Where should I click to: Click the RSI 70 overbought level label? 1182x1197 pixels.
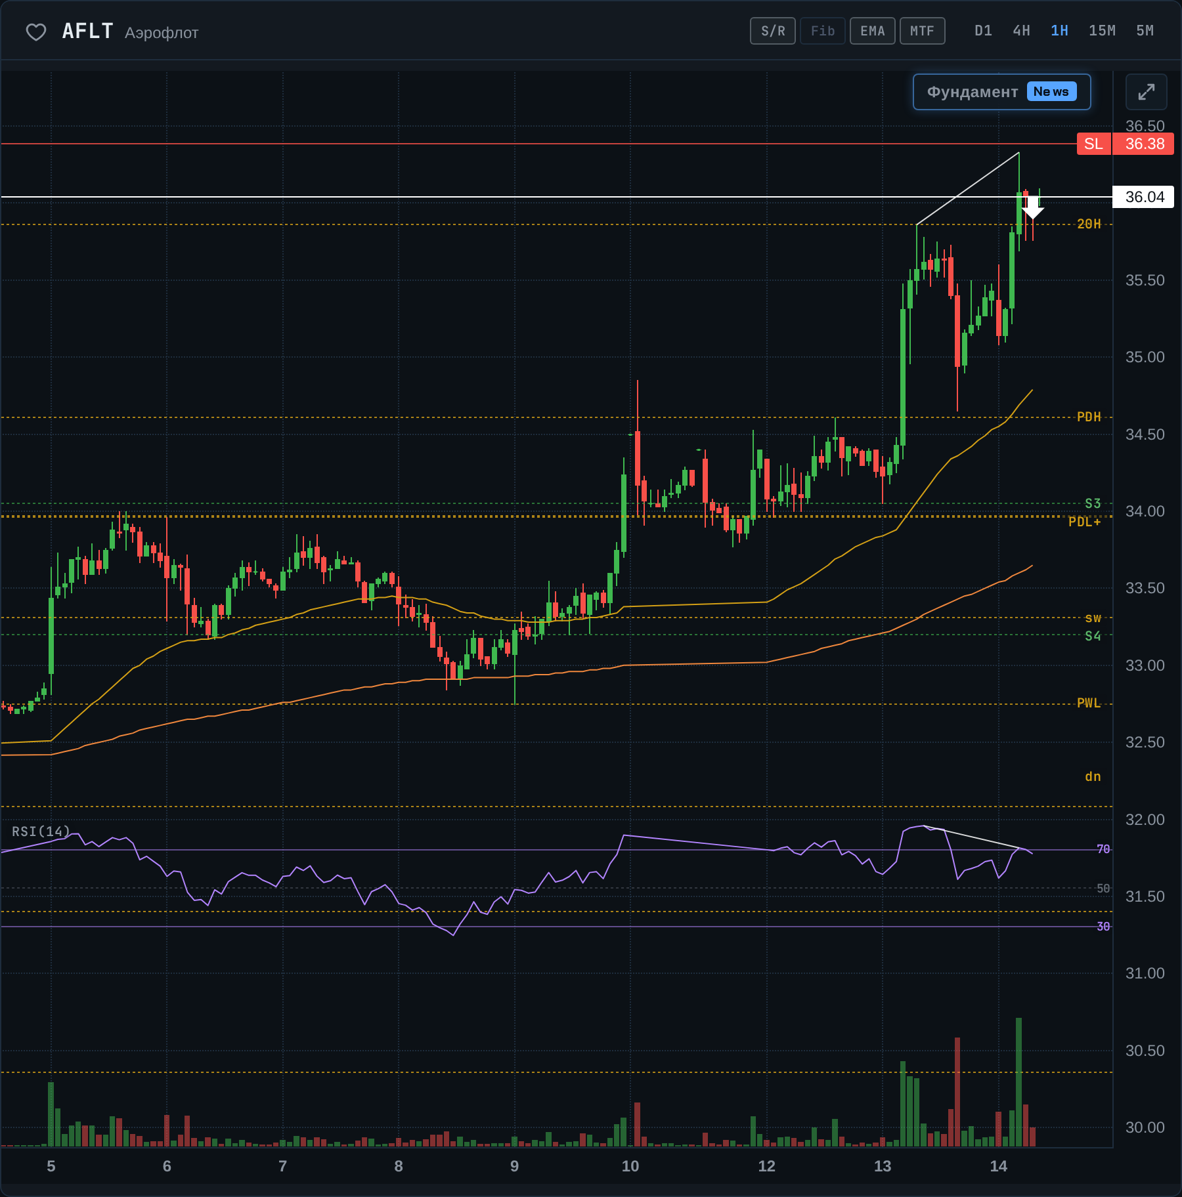[1103, 850]
